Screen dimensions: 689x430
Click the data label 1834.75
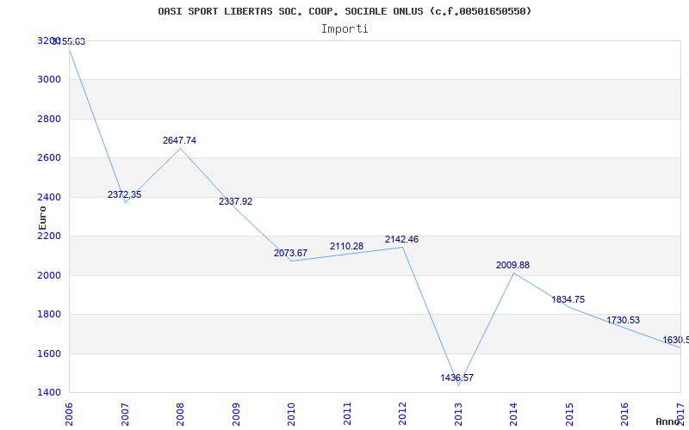[x=568, y=299]
